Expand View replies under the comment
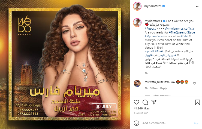Screen dimensions: 202x129 (162, 96)
